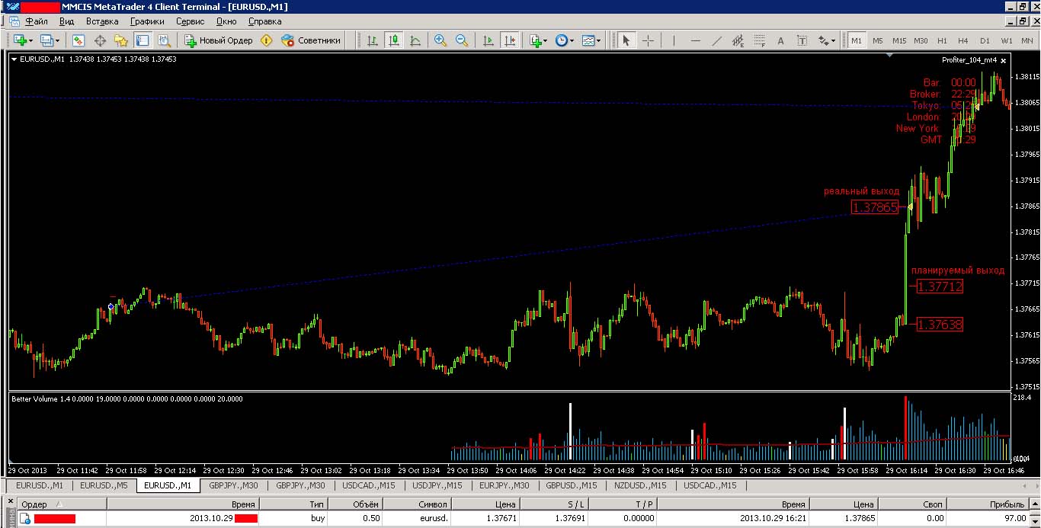The image size is (1041, 528).
Task: Toggle the Советники auto trading button
Action: tap(311, 40)
